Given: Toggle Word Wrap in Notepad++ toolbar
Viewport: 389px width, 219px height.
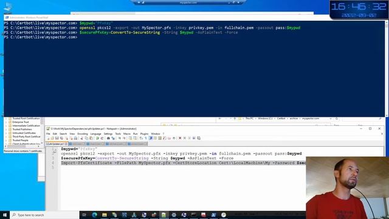Looking at the screenshot, I should [x=141, y=138].
